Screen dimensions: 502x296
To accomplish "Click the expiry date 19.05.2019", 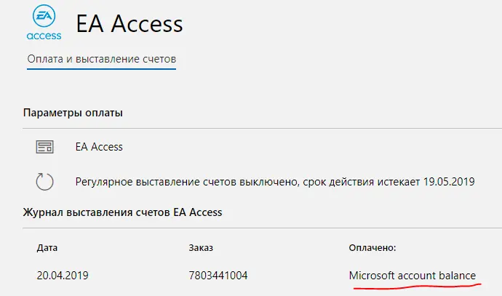I will click(x=449, y=182).
